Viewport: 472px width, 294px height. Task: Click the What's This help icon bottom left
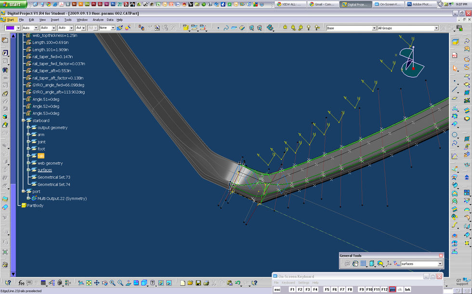(8, 283)
